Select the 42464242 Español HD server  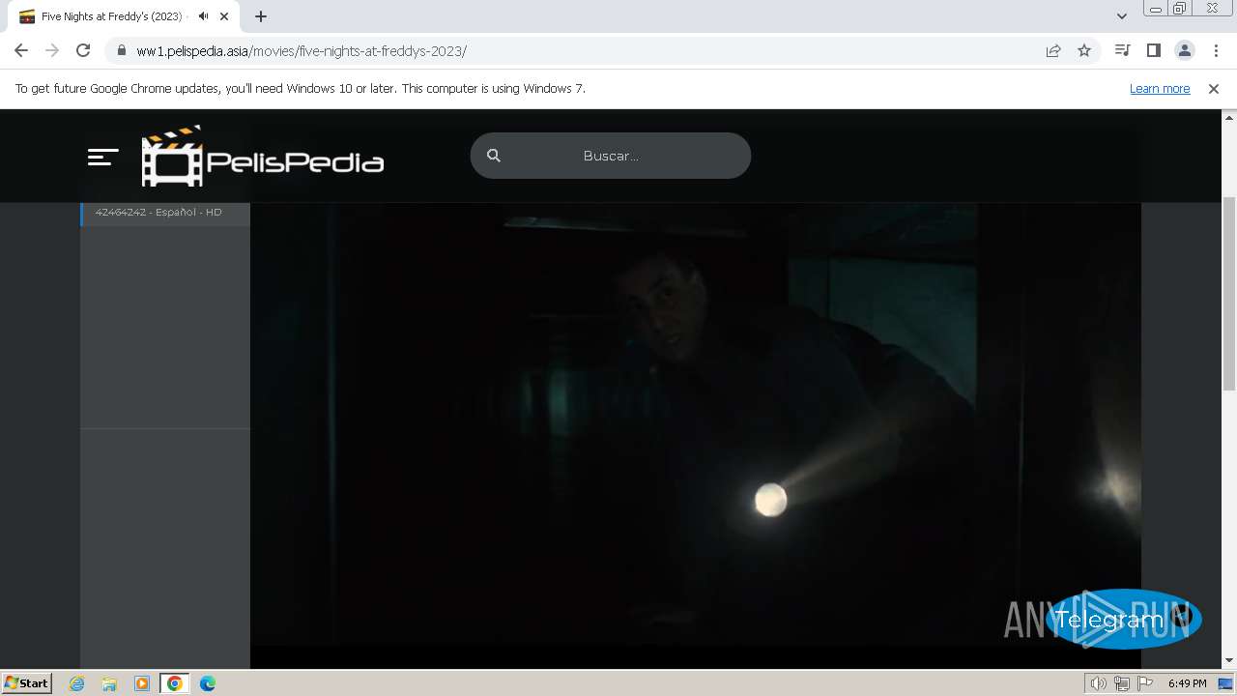tap(165, 213)
